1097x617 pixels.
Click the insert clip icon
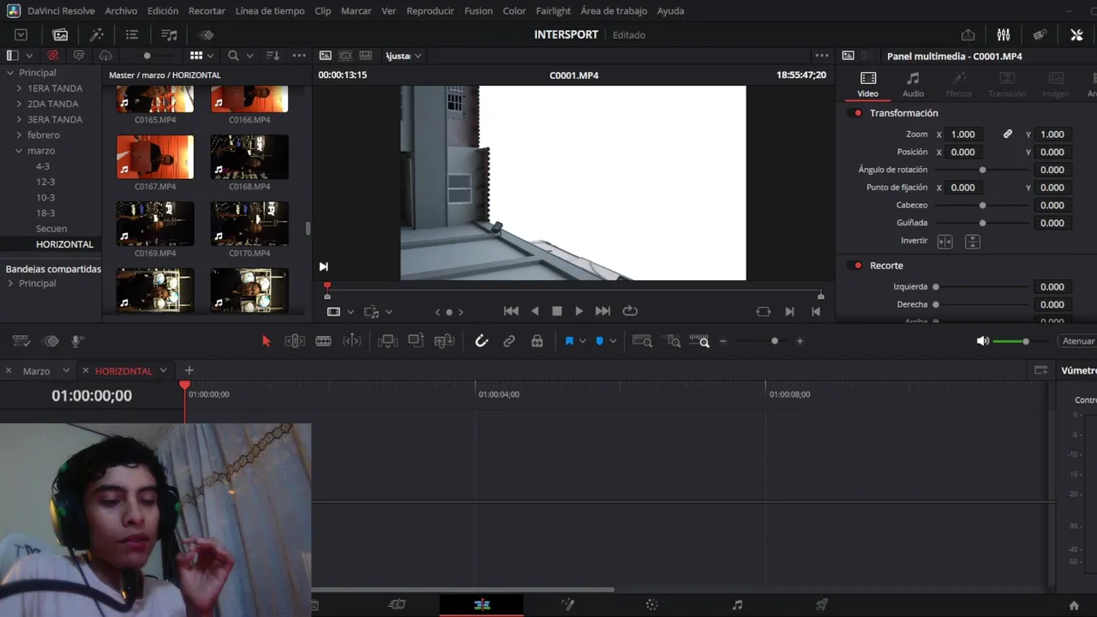point(387,341)
